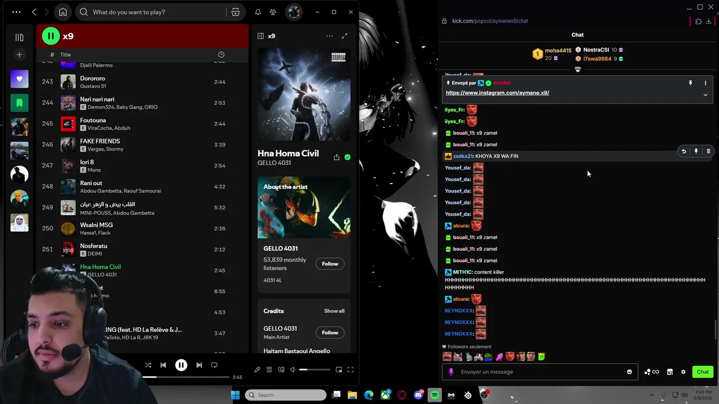Open 'Show all' credits link
Image resolution: width=719 pixels, height=404 pixels.
point(334,311)
